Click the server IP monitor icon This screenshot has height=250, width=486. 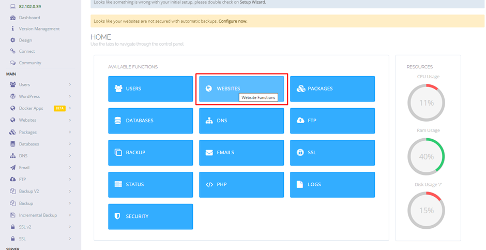click(13, 7)
